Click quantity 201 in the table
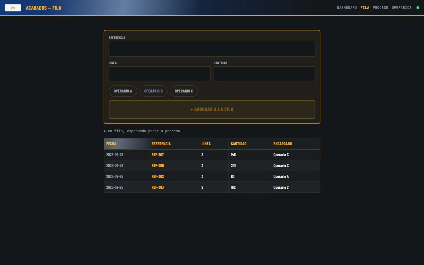 pos(233,166)
